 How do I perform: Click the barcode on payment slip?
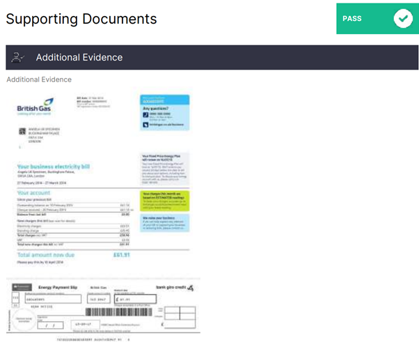pos(118,312)
